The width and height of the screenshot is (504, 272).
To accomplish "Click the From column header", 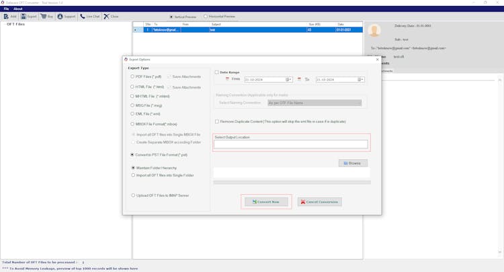I will 195,24.
